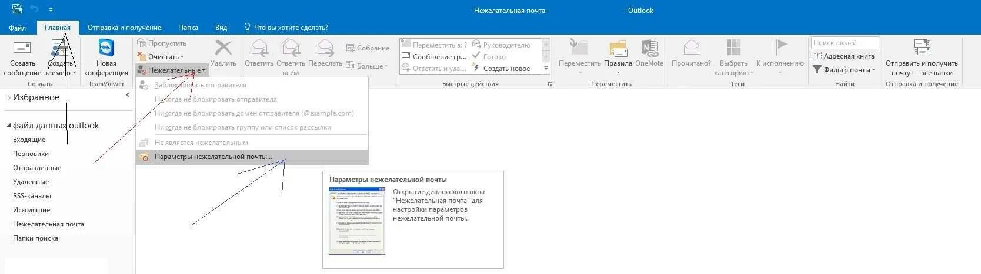Click the tooltip dialog preview thumbnail

click(x=357, y=221)
